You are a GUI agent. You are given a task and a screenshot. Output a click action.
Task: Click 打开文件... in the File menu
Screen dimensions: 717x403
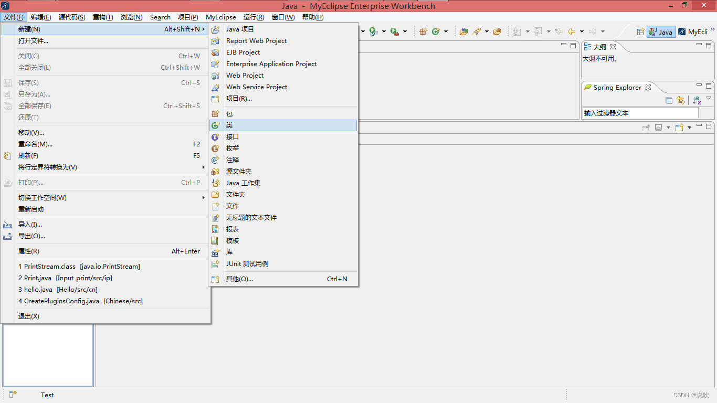105,40
